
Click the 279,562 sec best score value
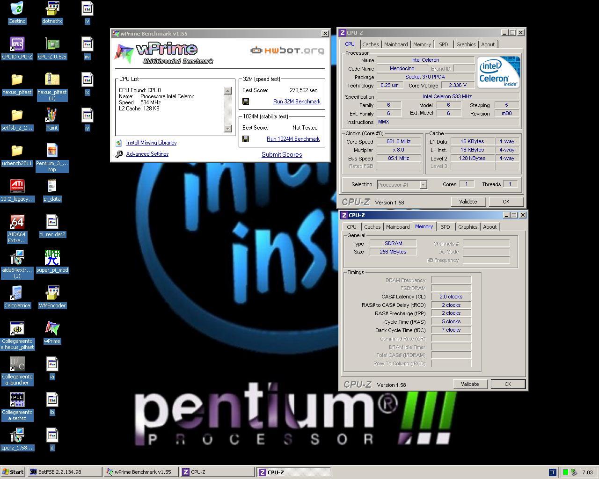coord(303,90)
